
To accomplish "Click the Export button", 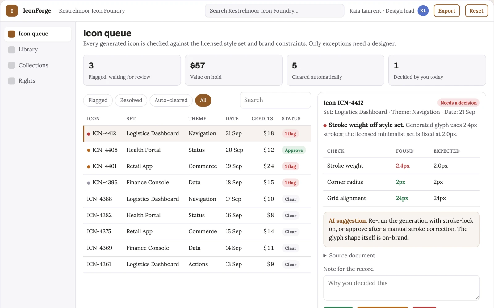I will pyautogui.click(x=447, y=11).
